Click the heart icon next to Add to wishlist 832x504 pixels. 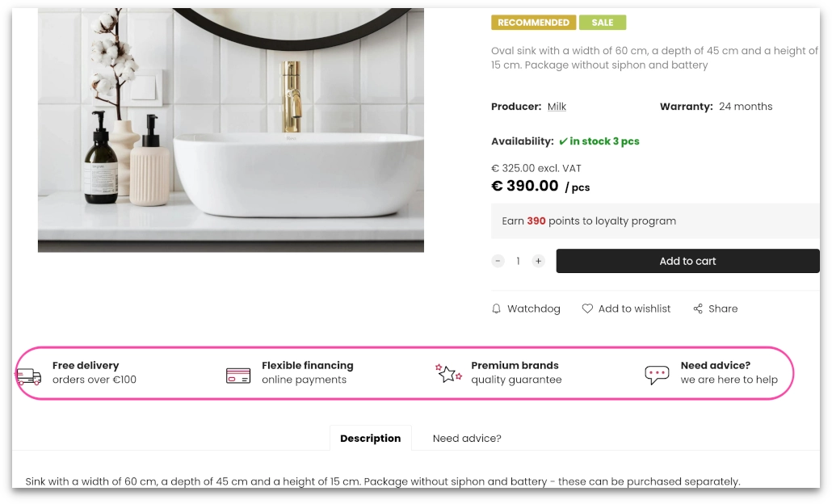click(x=587, y=309)
